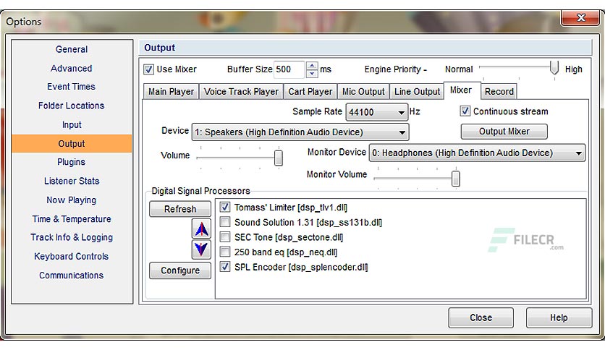Move selected DSP down with arrow
The height and width of the screenshot is (350, 605).
pyautogui.click(x=201, y=249)
